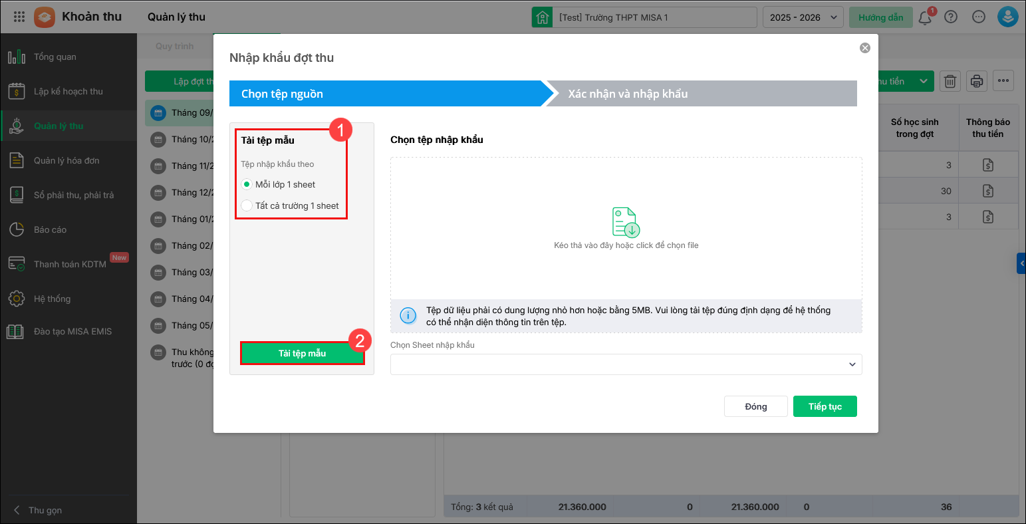Click the printer icon
Viewport: 1026px width, 524px height.
click(977, 81)
